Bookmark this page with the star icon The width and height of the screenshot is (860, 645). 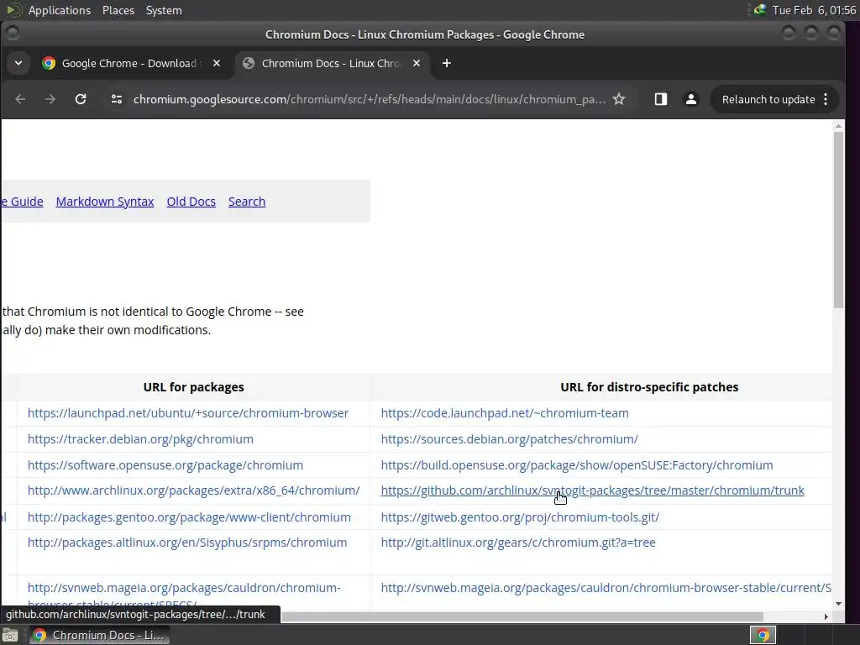pos(619,99)
